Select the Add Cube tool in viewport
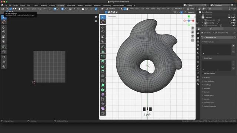 103,57
